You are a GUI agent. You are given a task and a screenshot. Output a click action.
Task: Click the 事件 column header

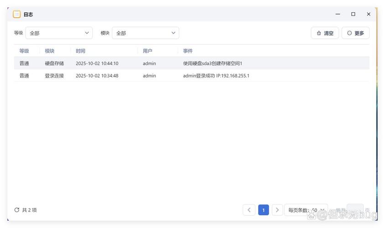coord(188,51)
